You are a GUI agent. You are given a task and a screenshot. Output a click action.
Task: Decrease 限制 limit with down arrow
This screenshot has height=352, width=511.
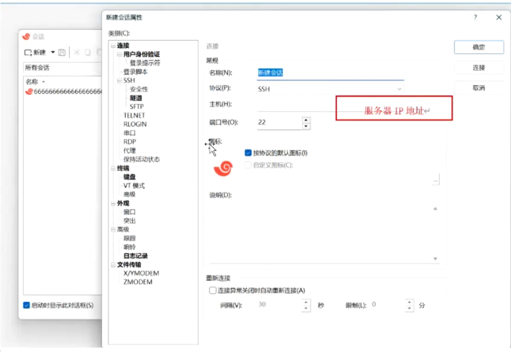pyautogui.click(x=410, y=308)
